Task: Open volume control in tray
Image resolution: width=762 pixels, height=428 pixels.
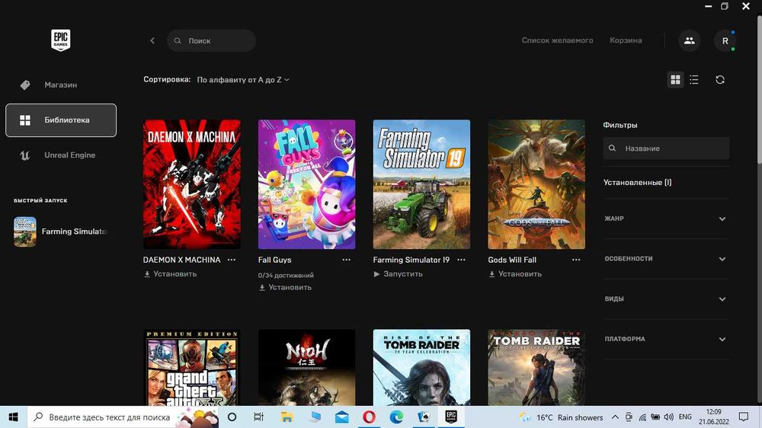Action: coord(669,417)
